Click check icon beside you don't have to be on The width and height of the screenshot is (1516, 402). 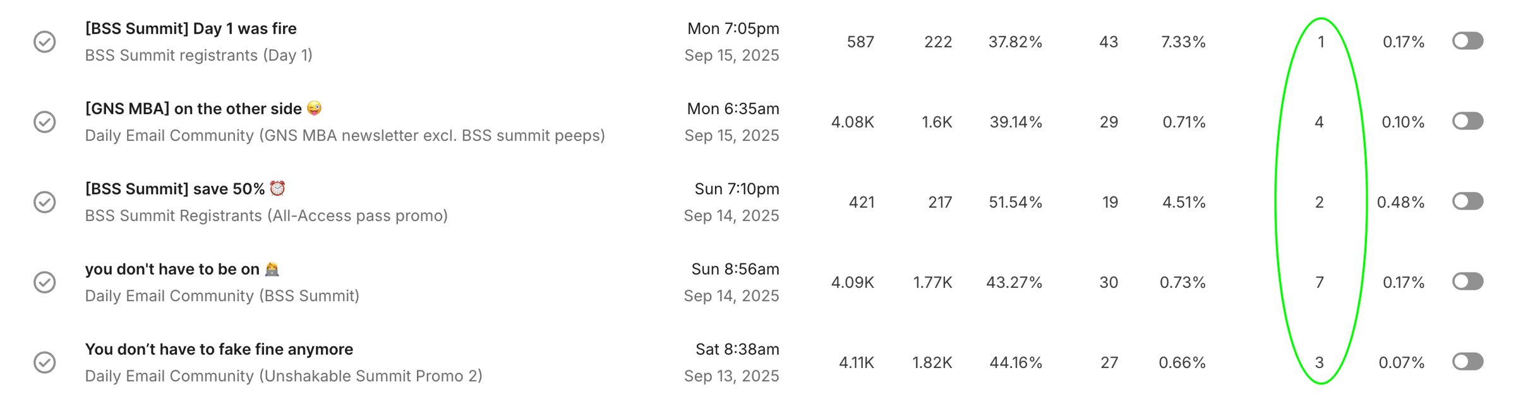(45, 282)
